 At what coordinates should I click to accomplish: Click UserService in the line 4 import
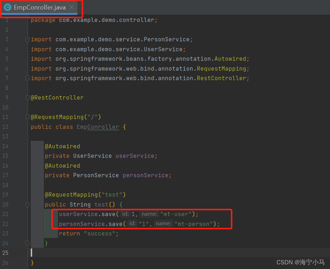pos(163,49)
